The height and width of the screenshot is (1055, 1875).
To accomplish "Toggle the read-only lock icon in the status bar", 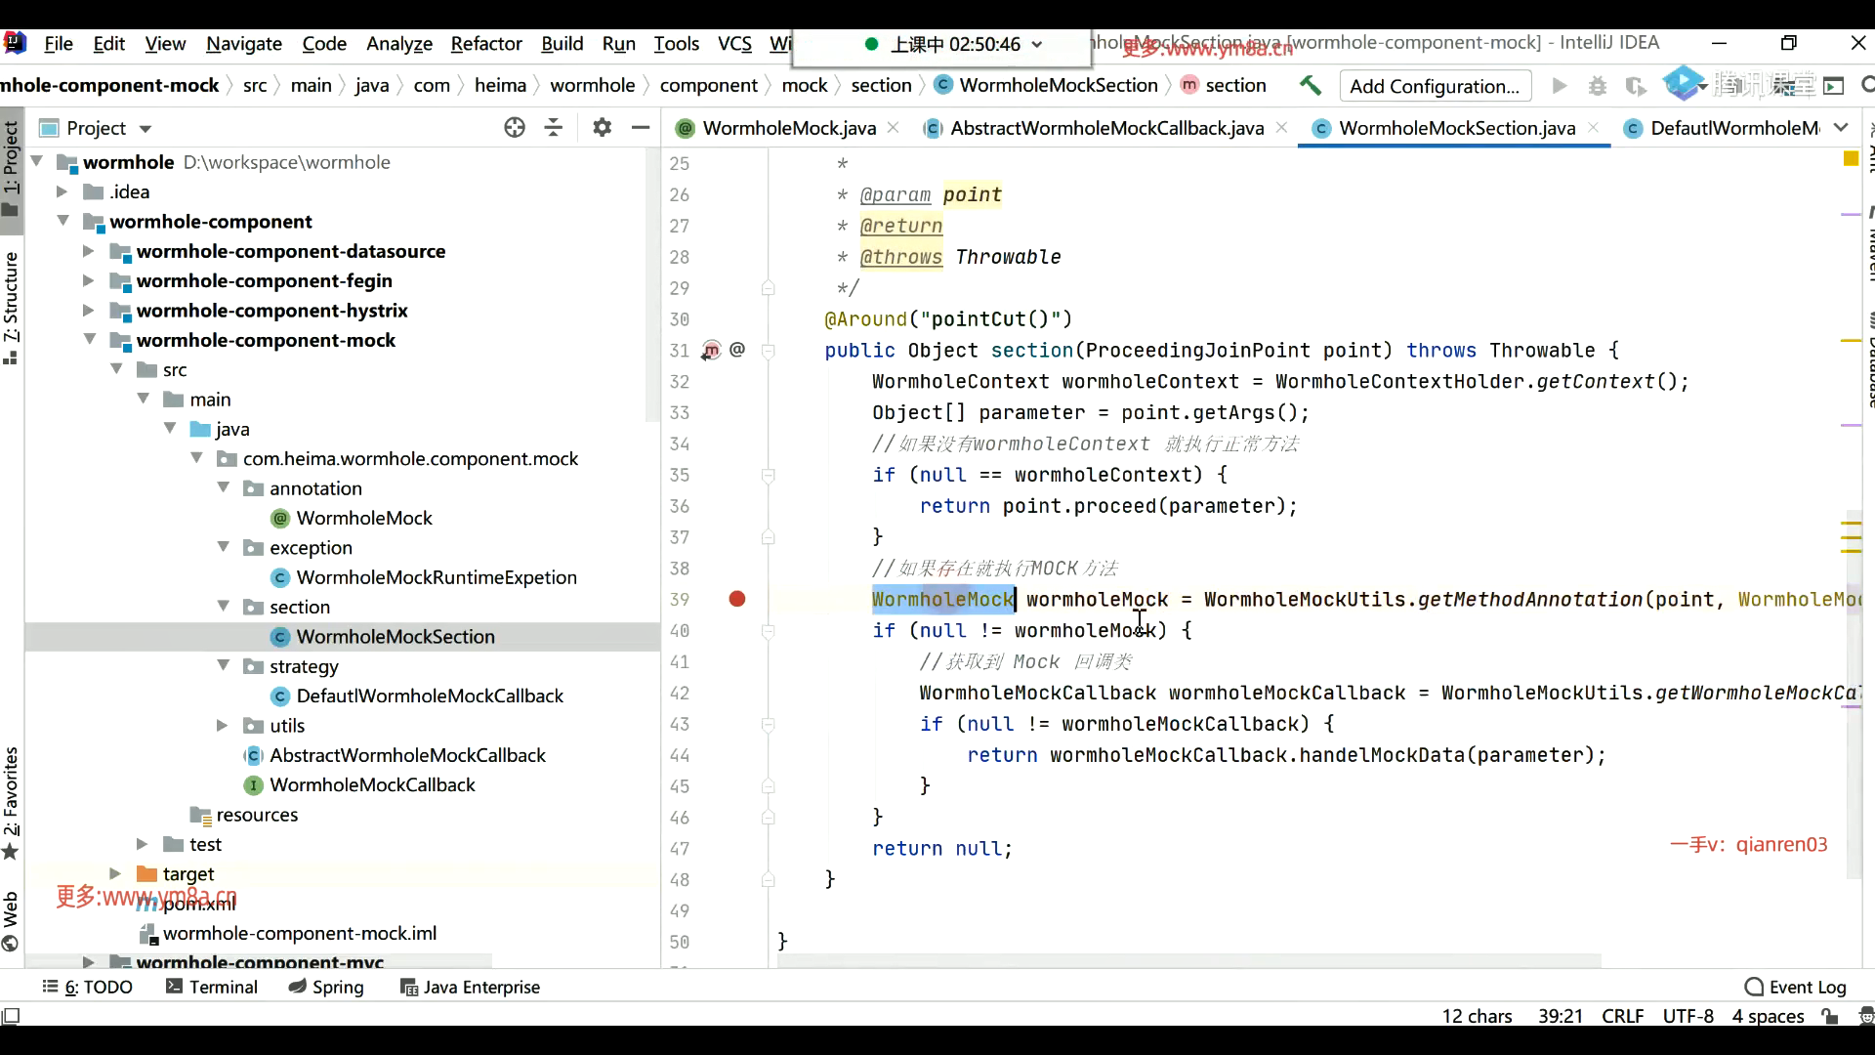I will pos(1830,1016).
